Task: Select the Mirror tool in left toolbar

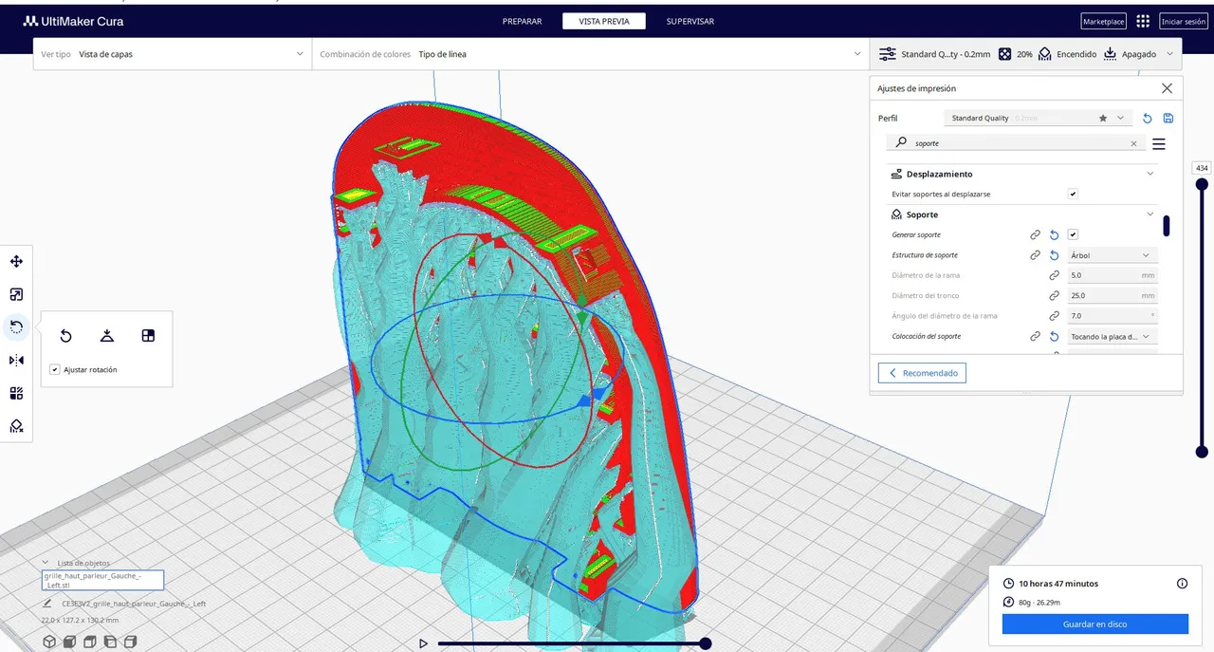Action: pyautogui.click(x=16, y=360)
